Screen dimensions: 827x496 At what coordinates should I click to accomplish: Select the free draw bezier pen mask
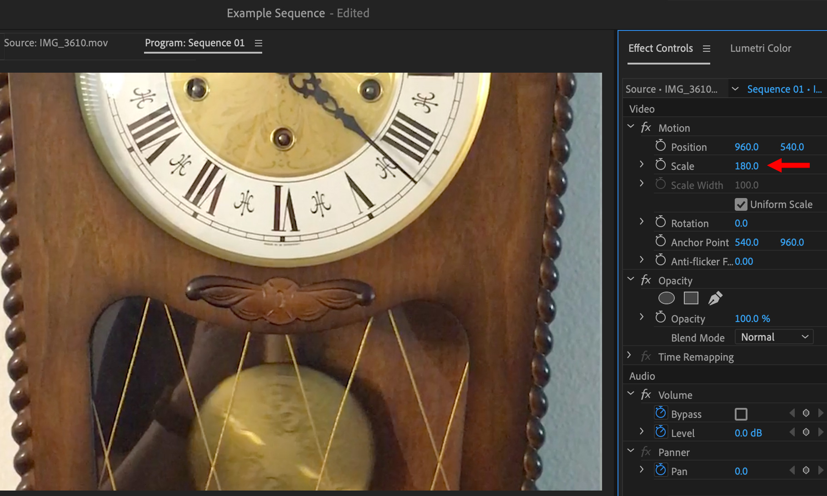point(715,298)
